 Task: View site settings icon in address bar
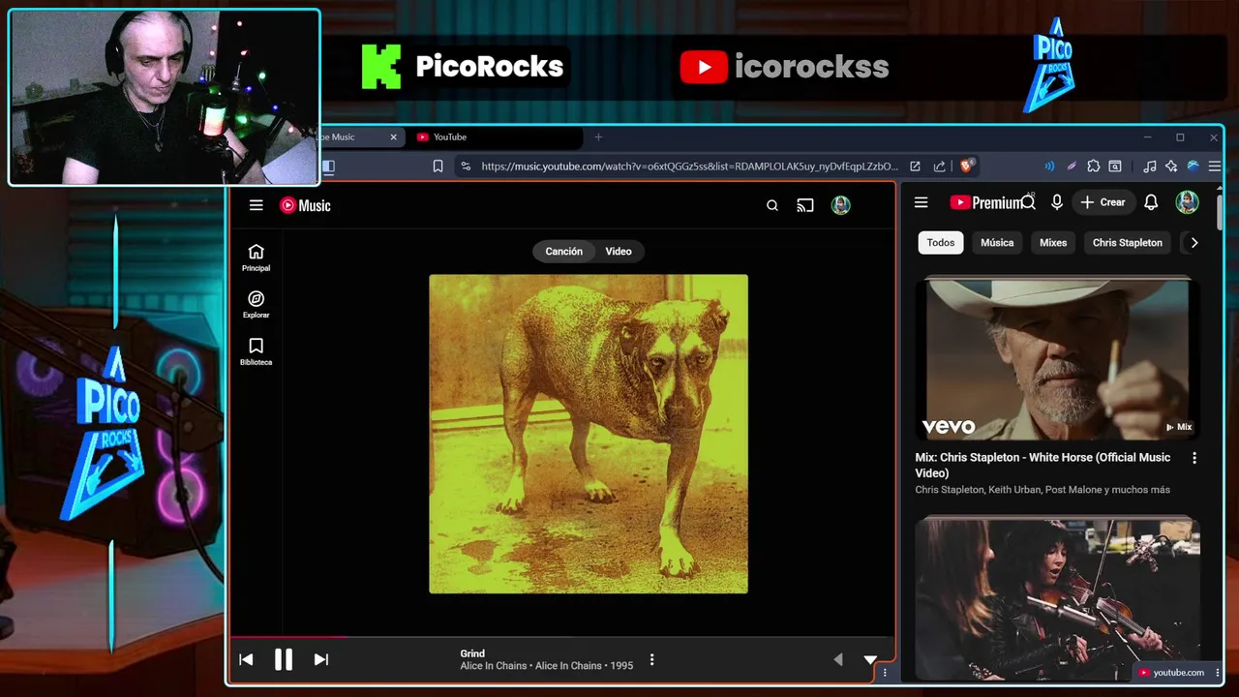[x=466, y=167]
